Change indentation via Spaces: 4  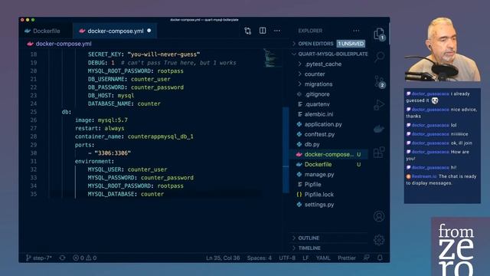pyautogui.click(x=259, y=258)
